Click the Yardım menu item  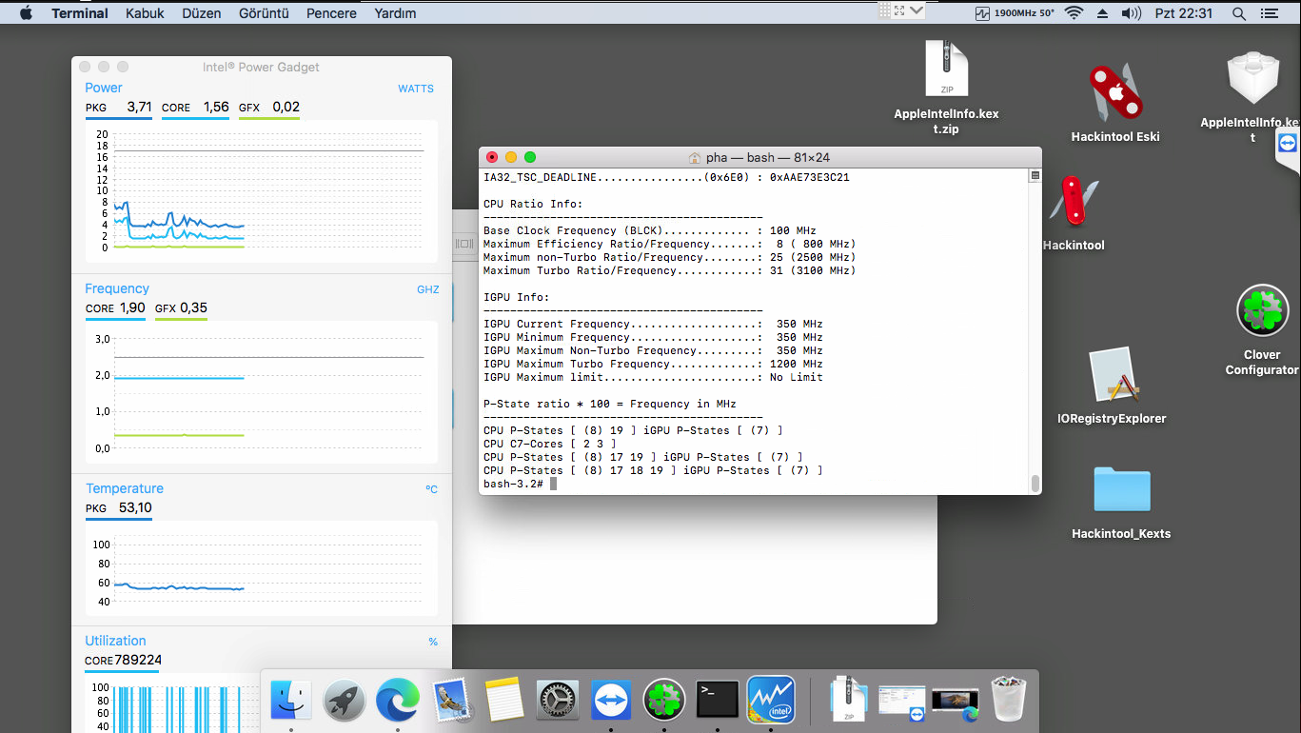396,13
